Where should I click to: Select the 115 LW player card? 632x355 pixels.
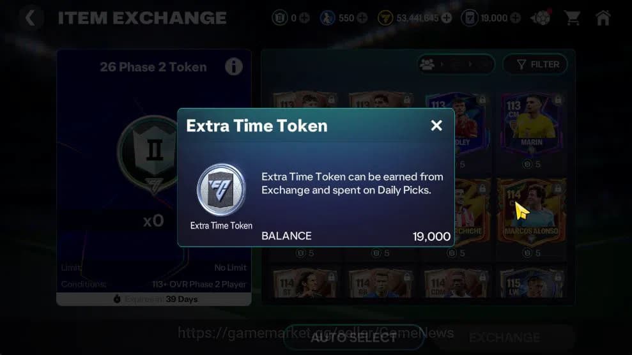click(532, 283)
